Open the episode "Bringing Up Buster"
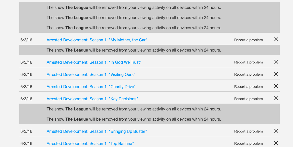 pos(96,131)
